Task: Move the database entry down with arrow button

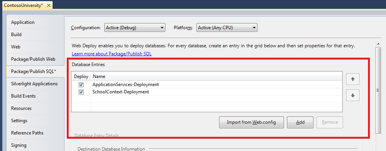Action: click(353, 95)
